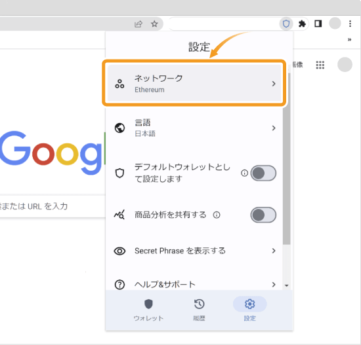This screenshot has width=361, height=345.
Task: Switch to the ウォレット tab
Action: point(148,310)
